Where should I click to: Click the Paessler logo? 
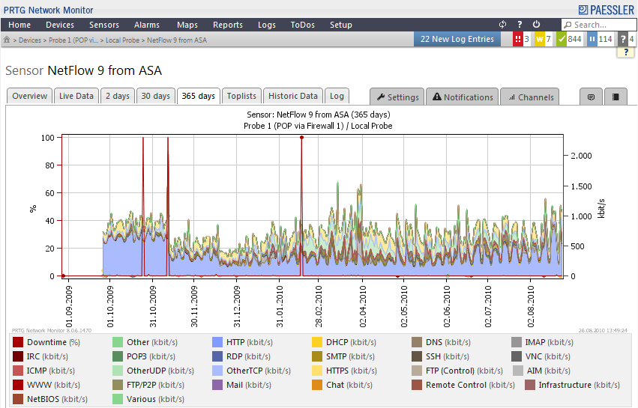click(607, 10)
